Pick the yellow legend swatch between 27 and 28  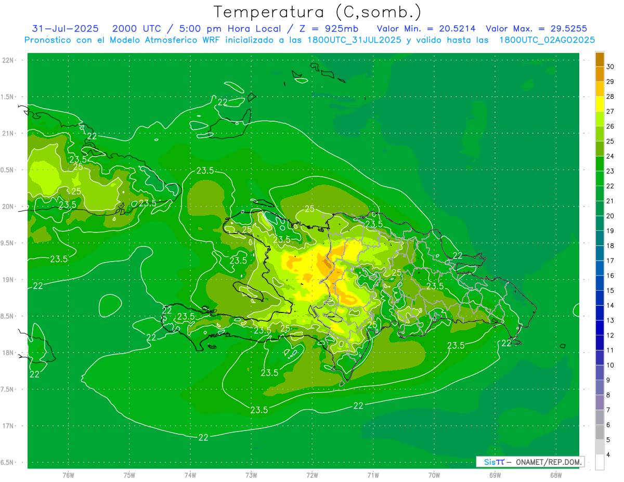(600, 104)
